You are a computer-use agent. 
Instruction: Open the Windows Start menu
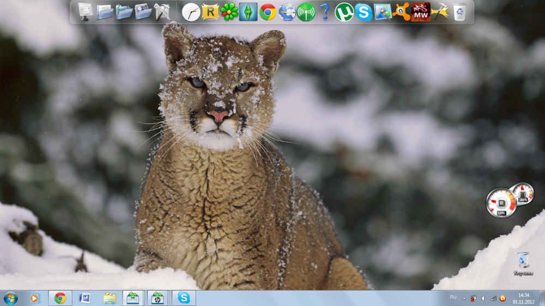tap(11, 298)
